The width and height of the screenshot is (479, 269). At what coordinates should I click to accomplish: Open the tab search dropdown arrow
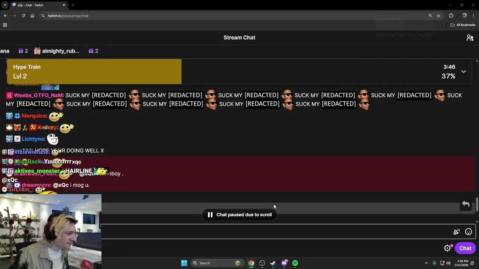pyautogui.click(x=5, y=5)
